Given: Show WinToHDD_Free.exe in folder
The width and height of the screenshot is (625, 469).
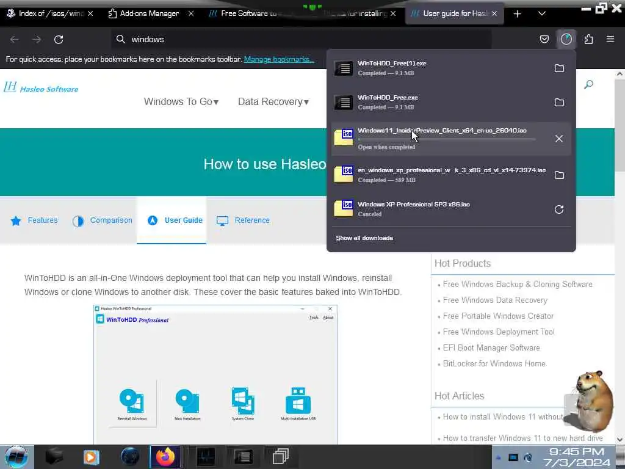Looking at the screenshot, I should tap(559, 103).
